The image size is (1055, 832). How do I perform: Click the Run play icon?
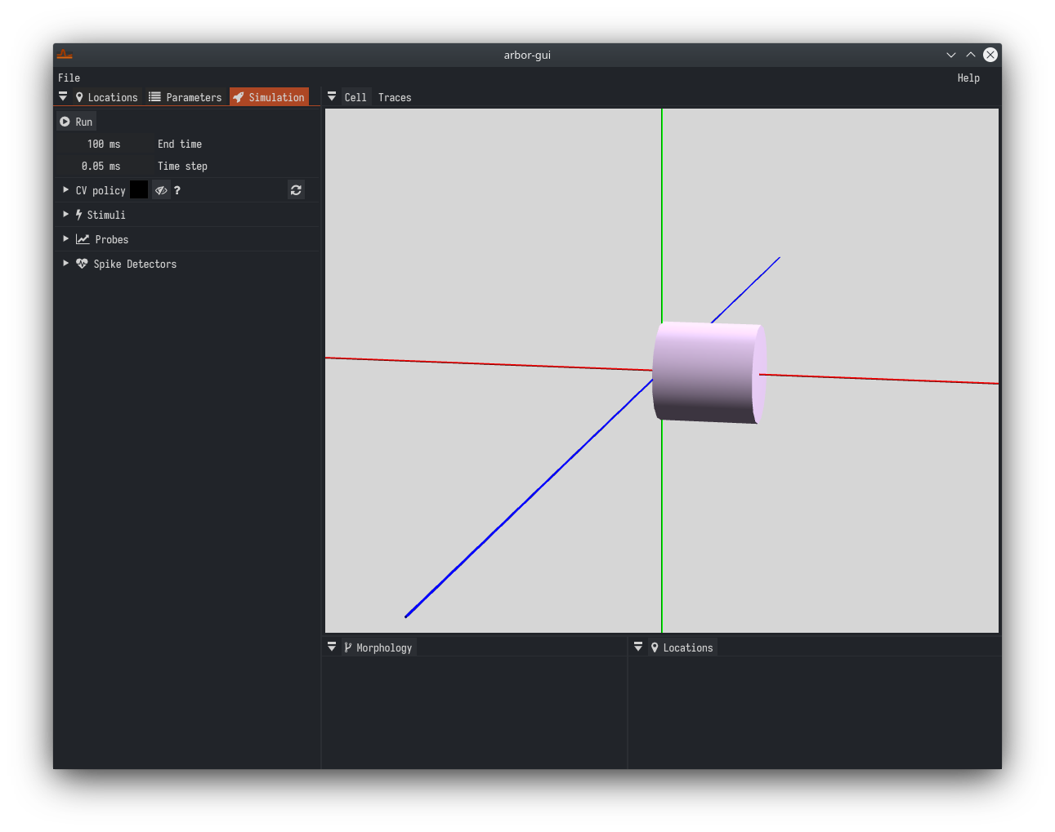(65, 122)
